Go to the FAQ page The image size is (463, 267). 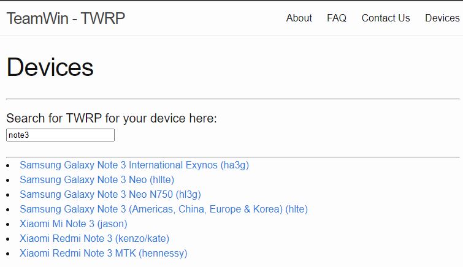[x=337, y=18]
